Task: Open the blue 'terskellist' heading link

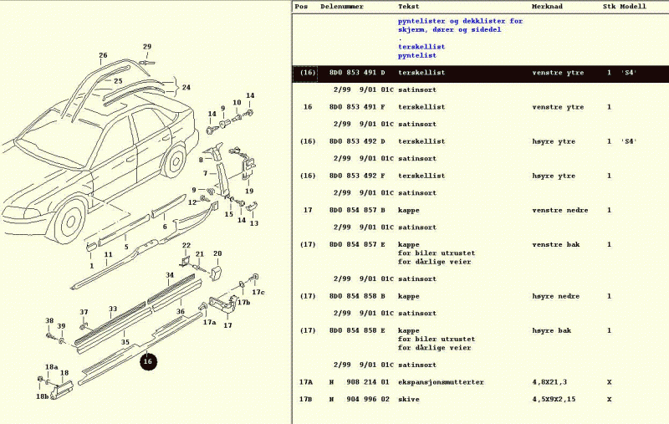Action: pyautogui.click(x=421, y=47)
